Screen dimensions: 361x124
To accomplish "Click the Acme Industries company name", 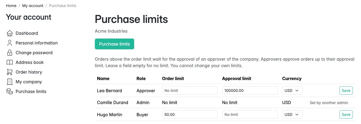I will 111,31.
